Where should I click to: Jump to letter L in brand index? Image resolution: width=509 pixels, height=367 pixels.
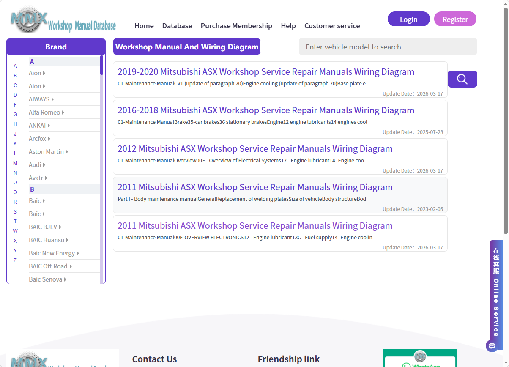pos(15,153)
